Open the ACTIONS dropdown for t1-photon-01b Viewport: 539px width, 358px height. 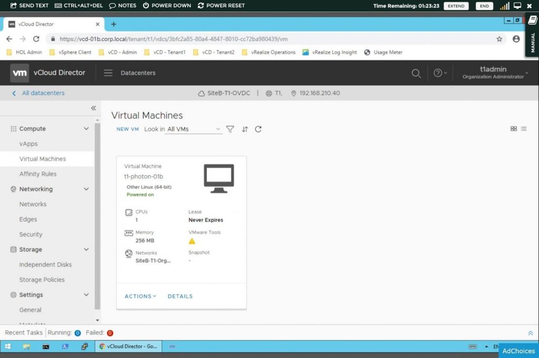pos(140,296)
